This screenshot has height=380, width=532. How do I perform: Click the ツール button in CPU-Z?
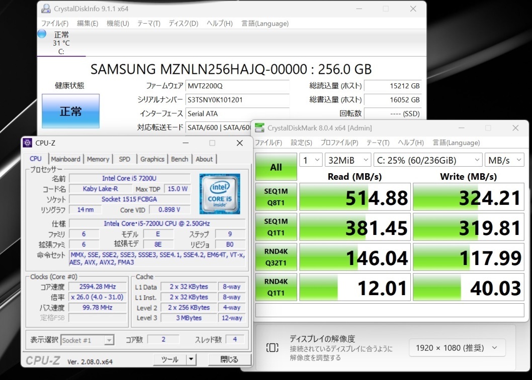tap(170, 359)
